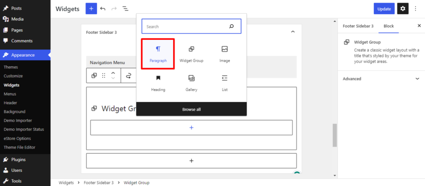The image size is (425, 186).
Task: Undo the last change
Action: click(x=103, y=9)
